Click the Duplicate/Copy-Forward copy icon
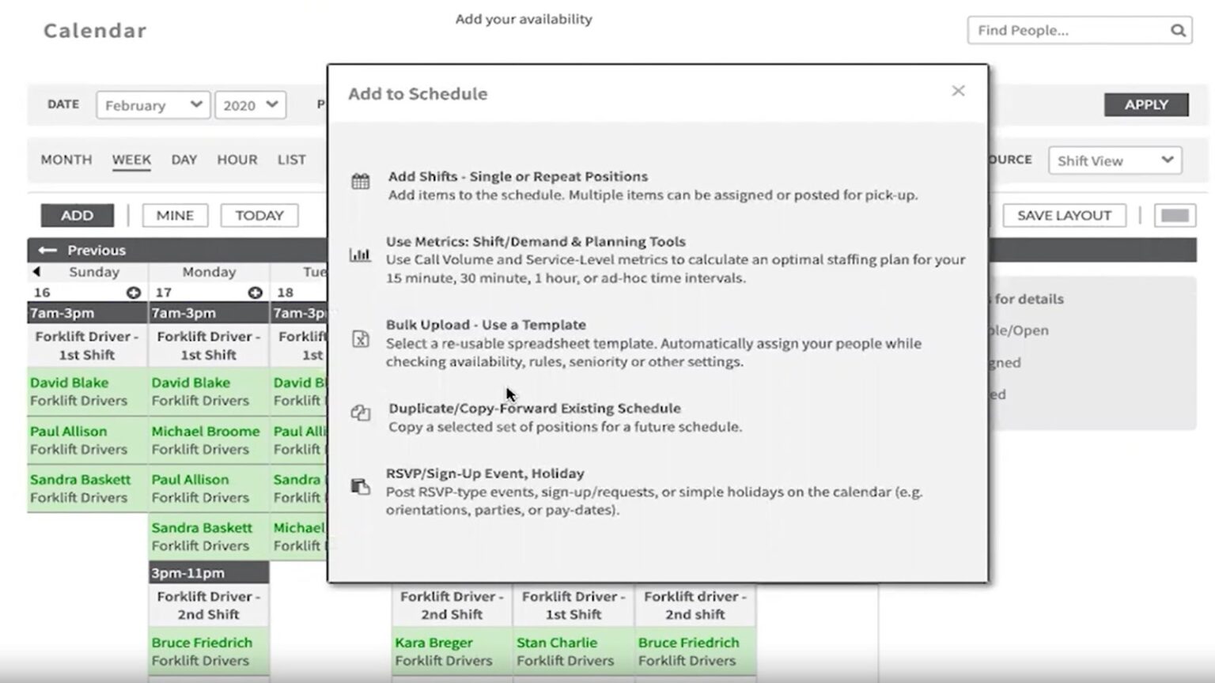 (x=361, y=413)
